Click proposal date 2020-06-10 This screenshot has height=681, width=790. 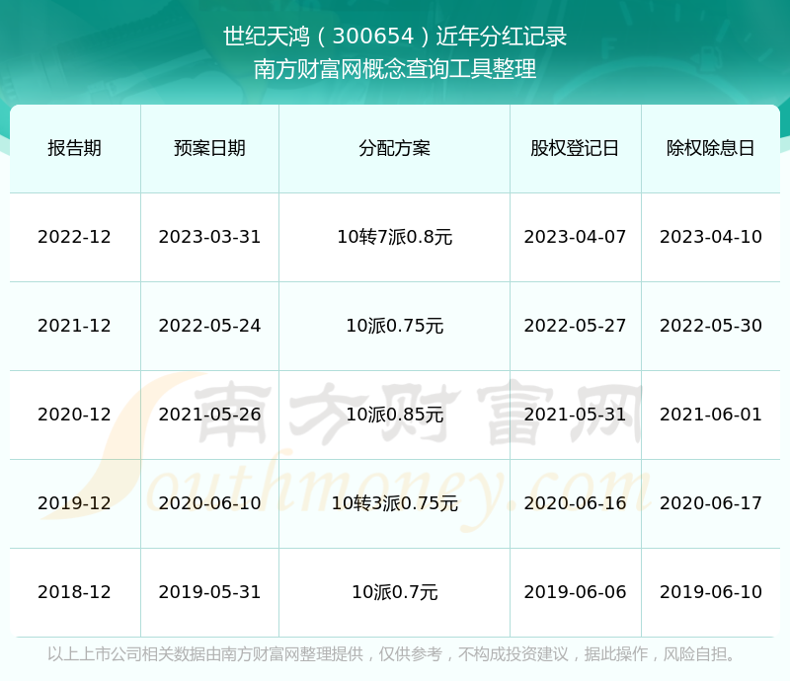(209, 503)
